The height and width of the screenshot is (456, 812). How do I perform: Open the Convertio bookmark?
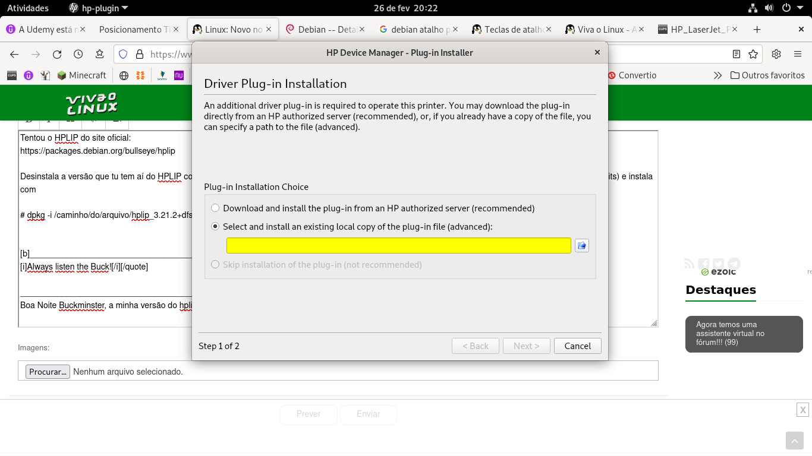632,75
